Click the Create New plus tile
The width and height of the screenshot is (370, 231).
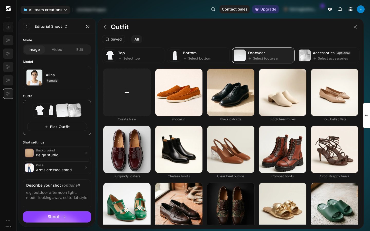click(x=127, y=92)
